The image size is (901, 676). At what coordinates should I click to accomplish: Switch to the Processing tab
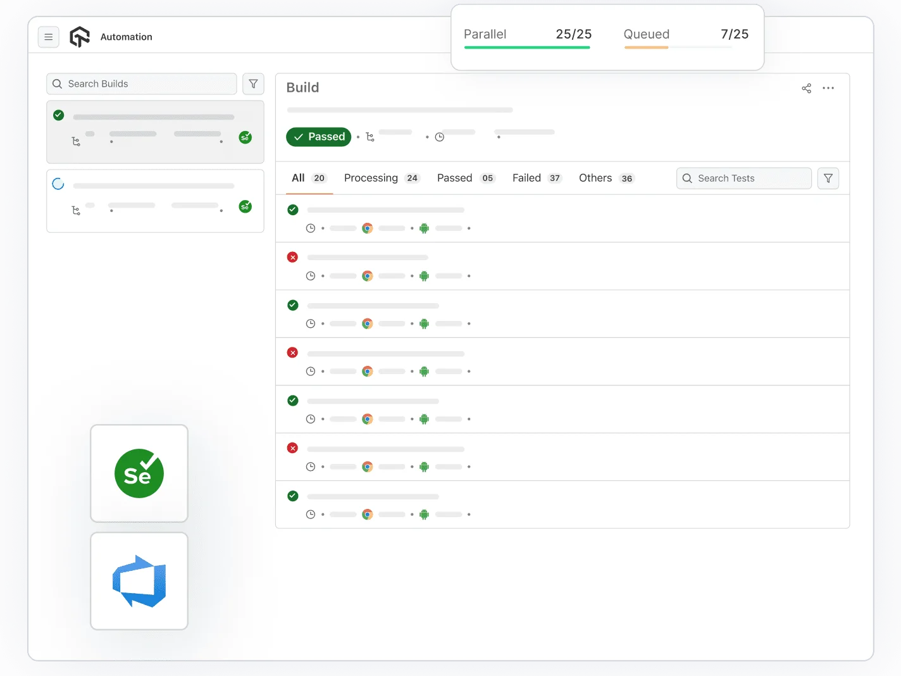371,178
